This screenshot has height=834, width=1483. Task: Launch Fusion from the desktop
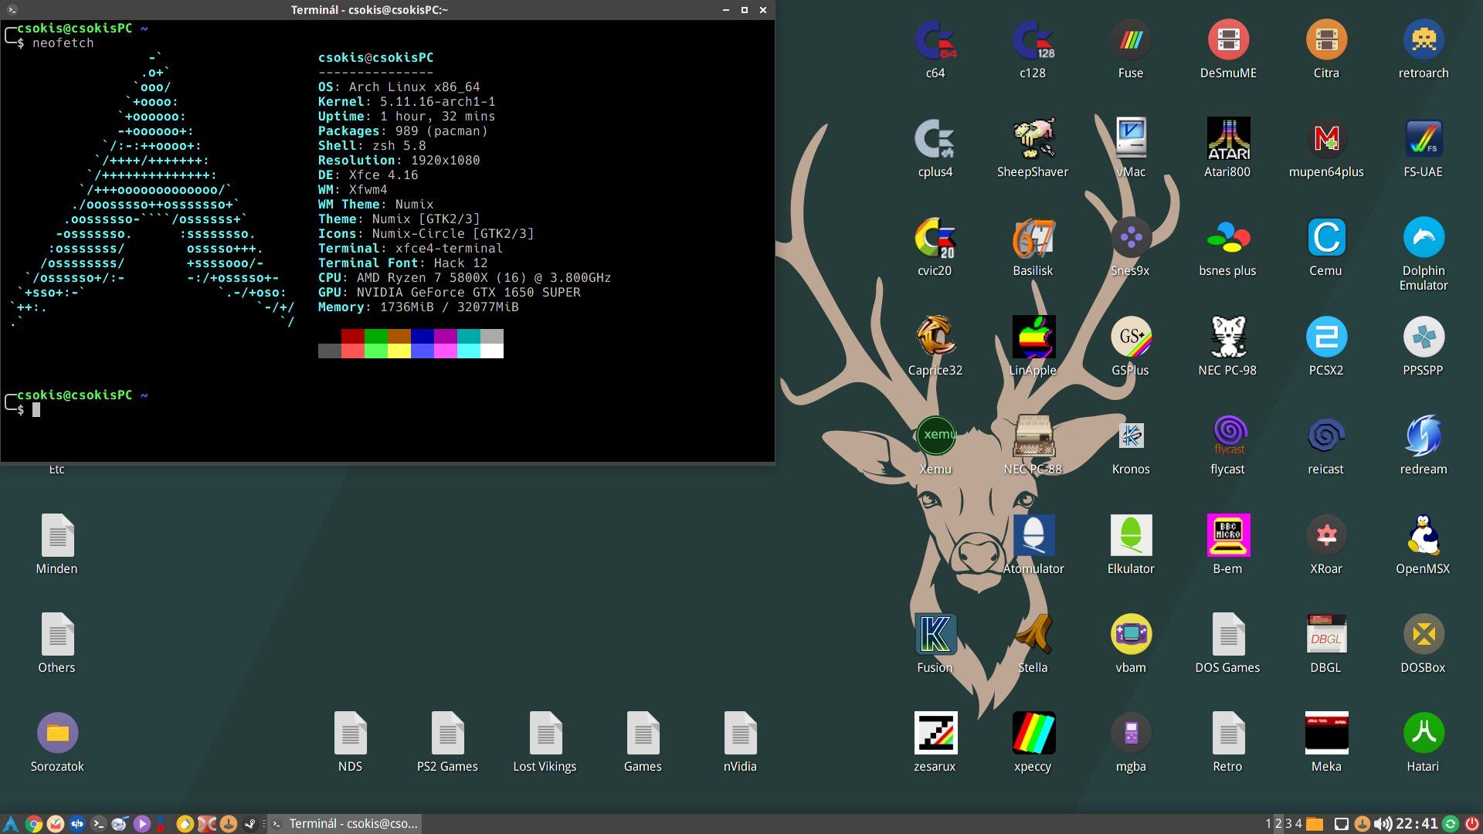[935, 634]
